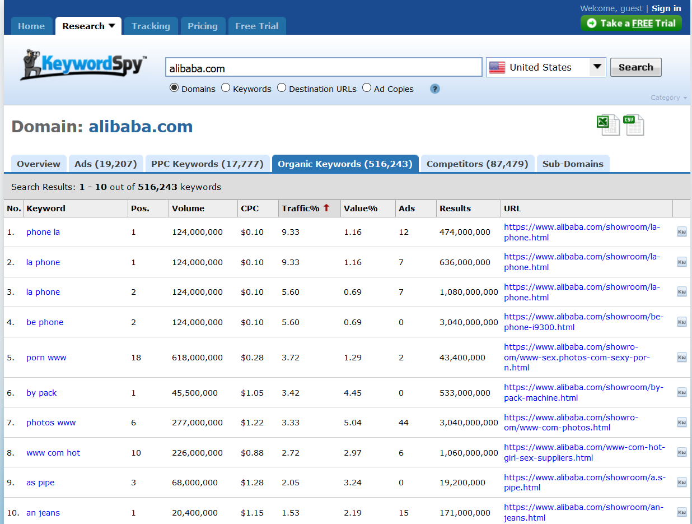The image size is (692, 524).
Task: Click the domain search input field
Action: pos(323,68)
